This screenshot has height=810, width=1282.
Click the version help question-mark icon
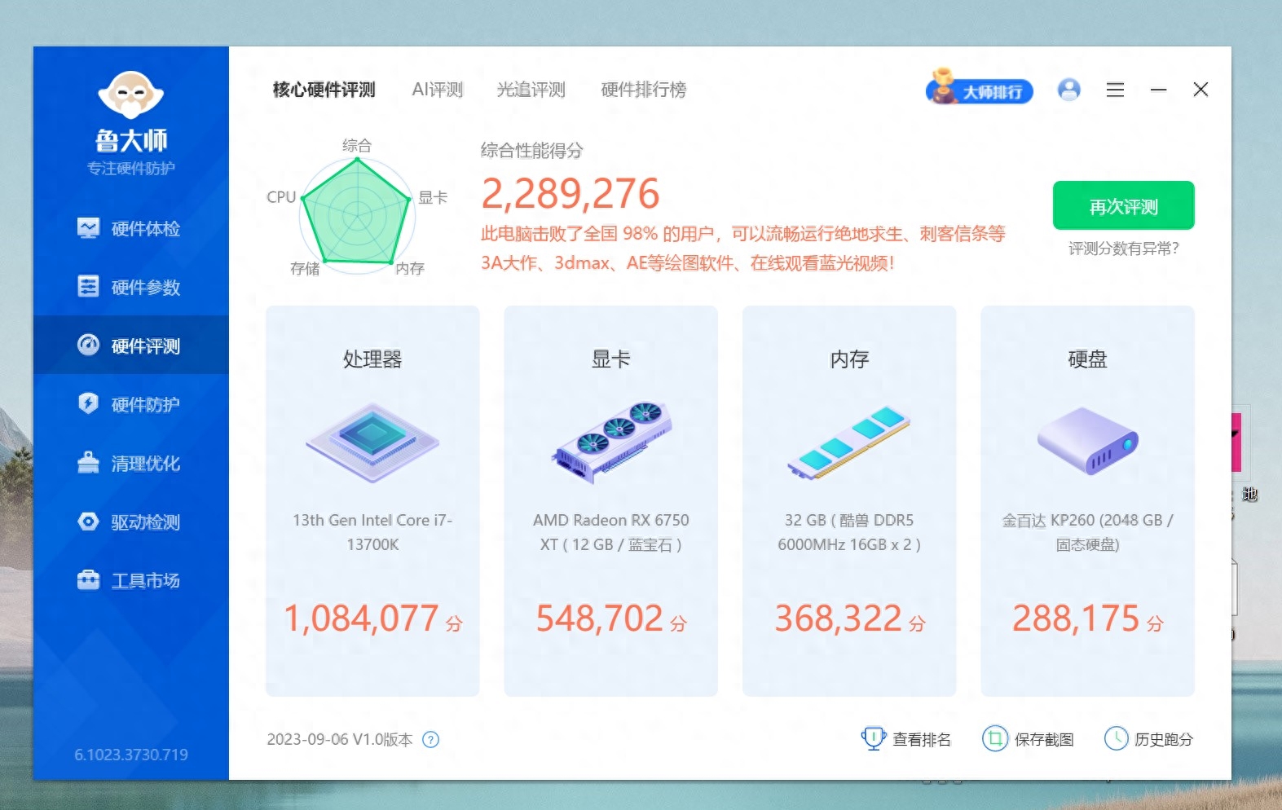[431, 740]
